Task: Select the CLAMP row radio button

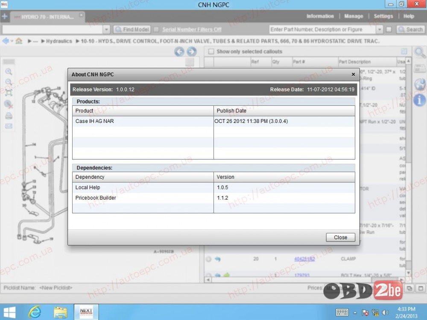Action: (209, 259)
